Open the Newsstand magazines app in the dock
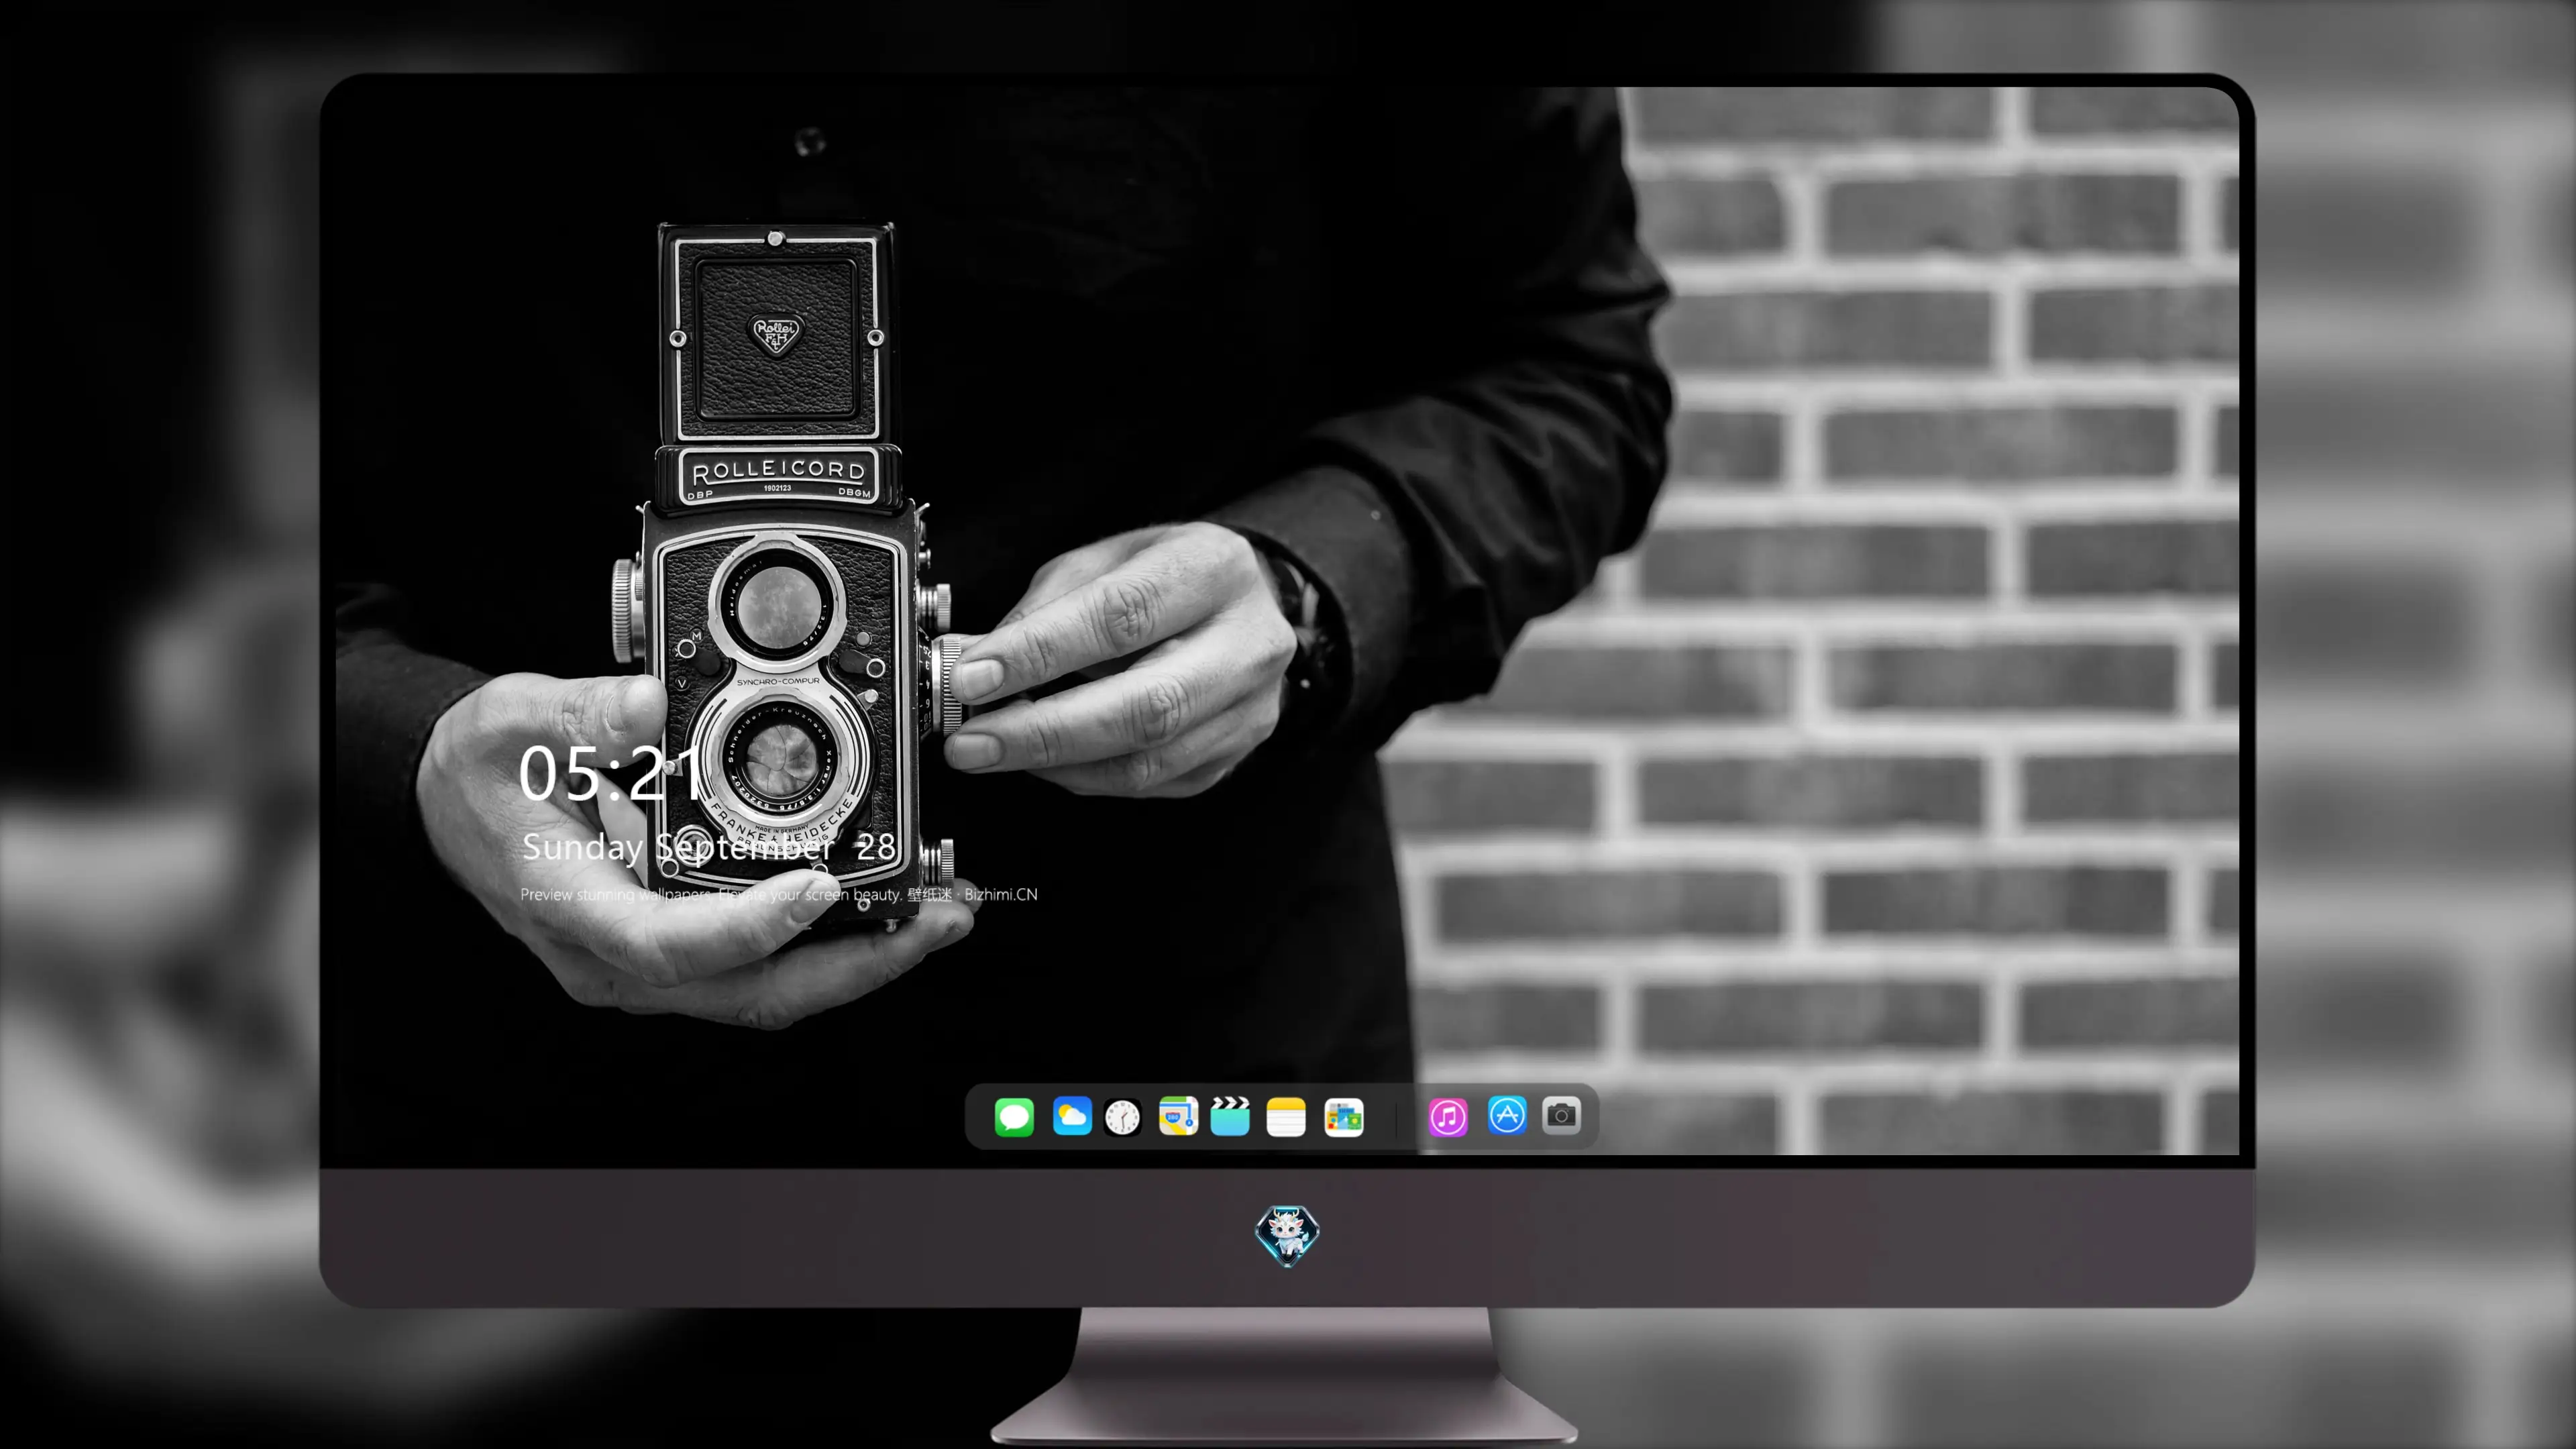 click(x=1343, y=1117)
